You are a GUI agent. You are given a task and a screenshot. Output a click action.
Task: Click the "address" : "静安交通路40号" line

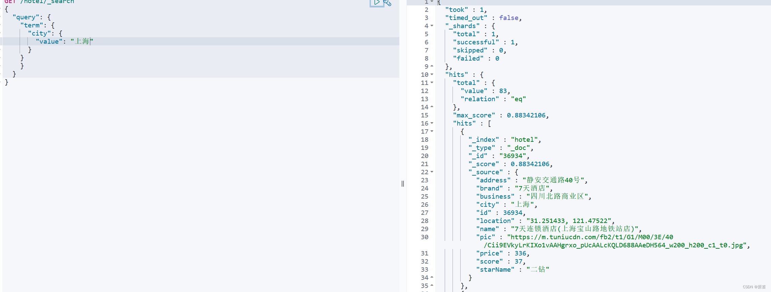click(x=532, y=180)
